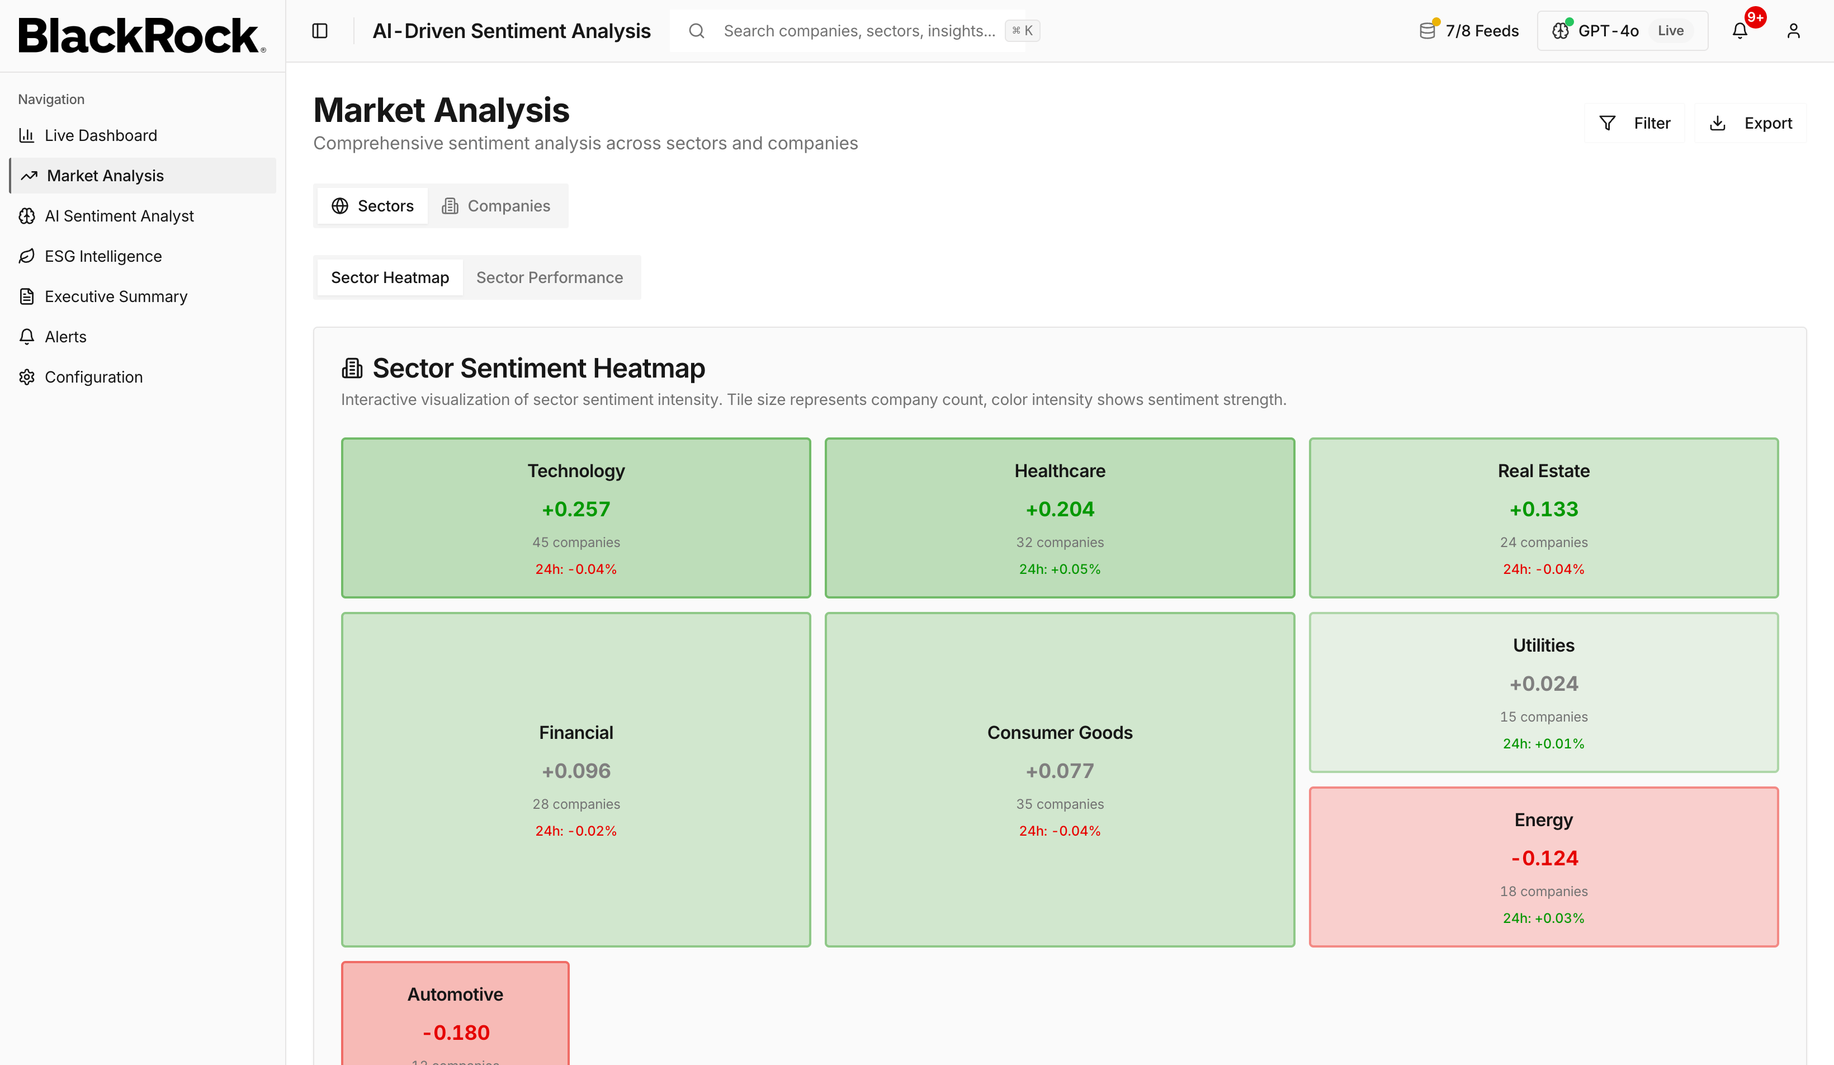The image size is (1834, 1065).
Task: Select the Technology sector tile
Action: click(x=576, y=517)
